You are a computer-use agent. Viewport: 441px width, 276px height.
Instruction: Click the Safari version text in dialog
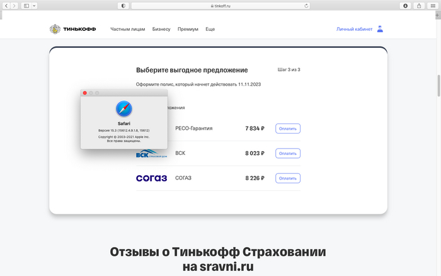[124, 130]
